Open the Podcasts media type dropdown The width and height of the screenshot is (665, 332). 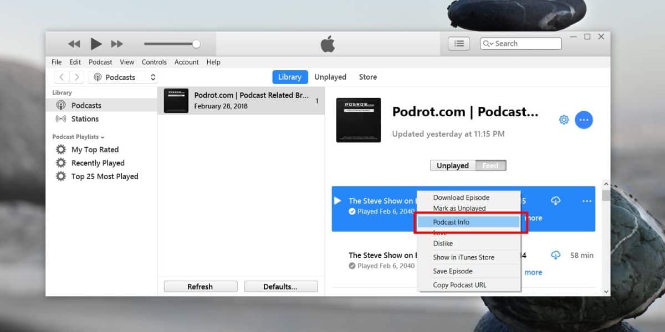(x=124, y=77)
